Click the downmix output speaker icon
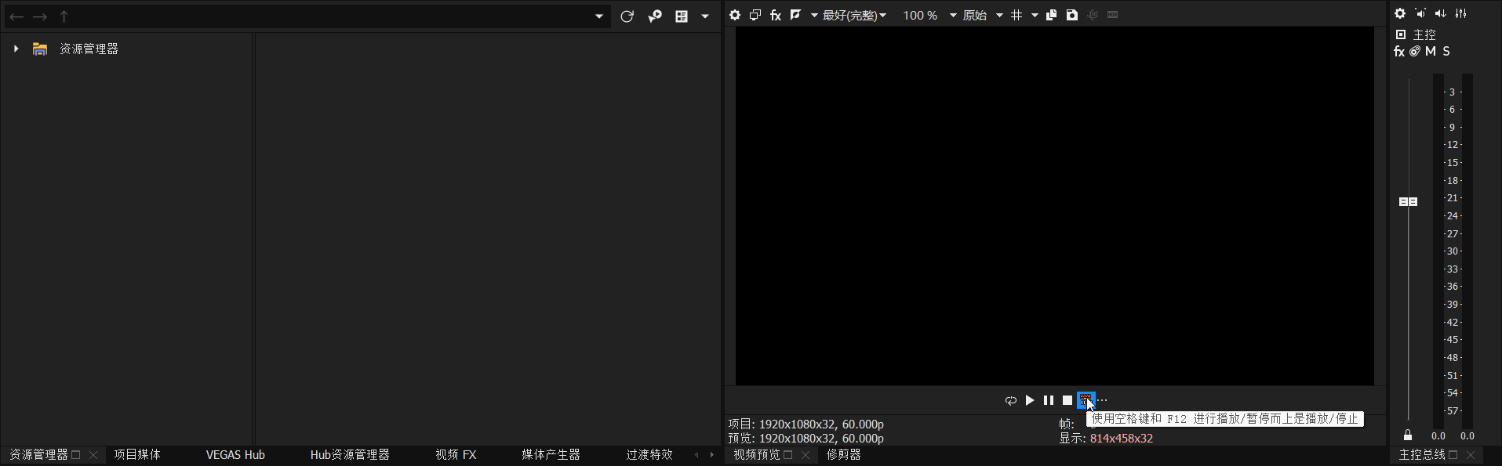Image resolution: width=1502 pixels, height=466 pixels. point(1440,13)
